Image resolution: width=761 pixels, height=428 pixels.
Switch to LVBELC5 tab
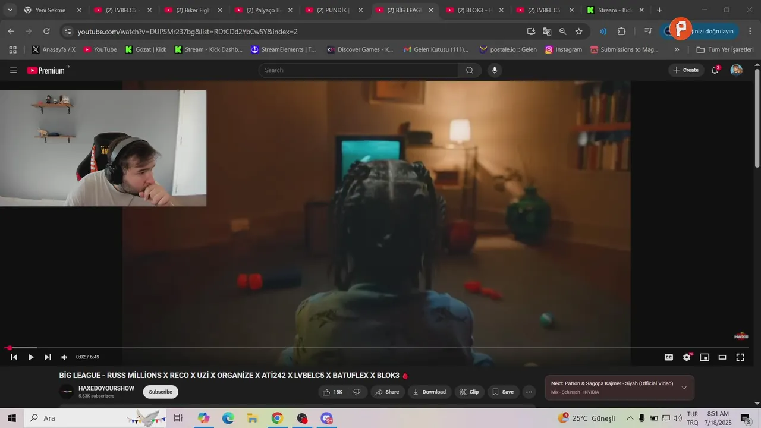(124, 10)
